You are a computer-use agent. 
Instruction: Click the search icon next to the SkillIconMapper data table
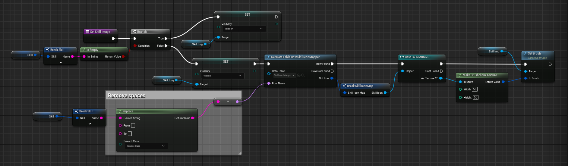303,75
